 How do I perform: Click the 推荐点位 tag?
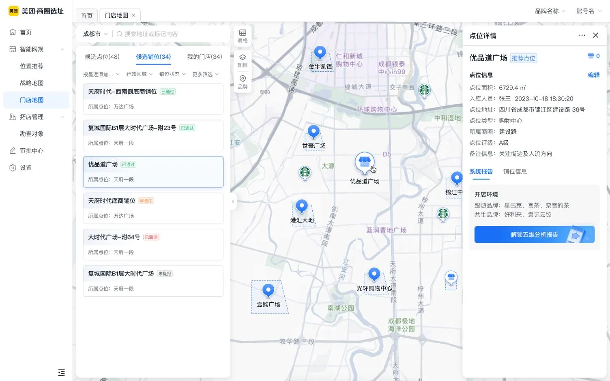(x=523, y=58)
